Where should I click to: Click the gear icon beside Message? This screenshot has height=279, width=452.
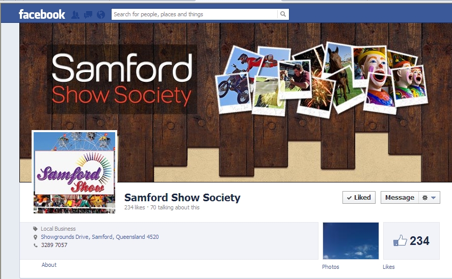click(x=424, y=198)
